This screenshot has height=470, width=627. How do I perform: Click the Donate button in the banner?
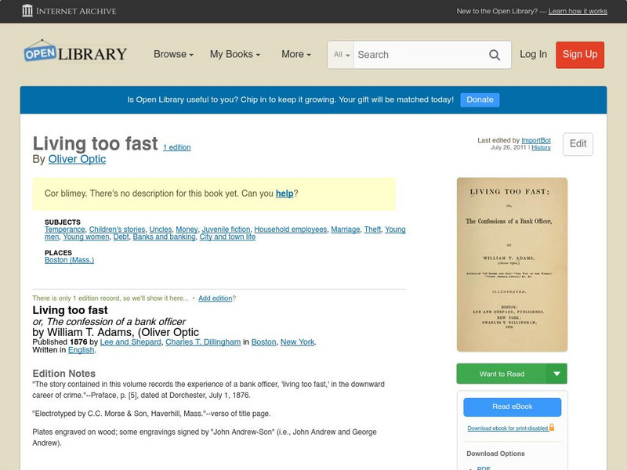(x=479, y=99)
